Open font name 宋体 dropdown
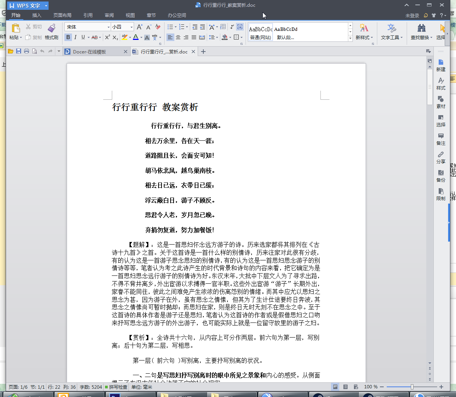Screen dimensions: 456x397 coord(108,27)
